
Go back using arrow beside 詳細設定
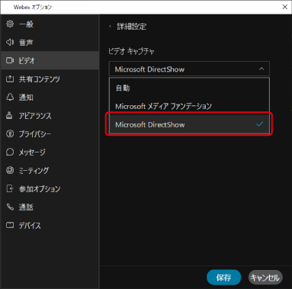[111, 26]
